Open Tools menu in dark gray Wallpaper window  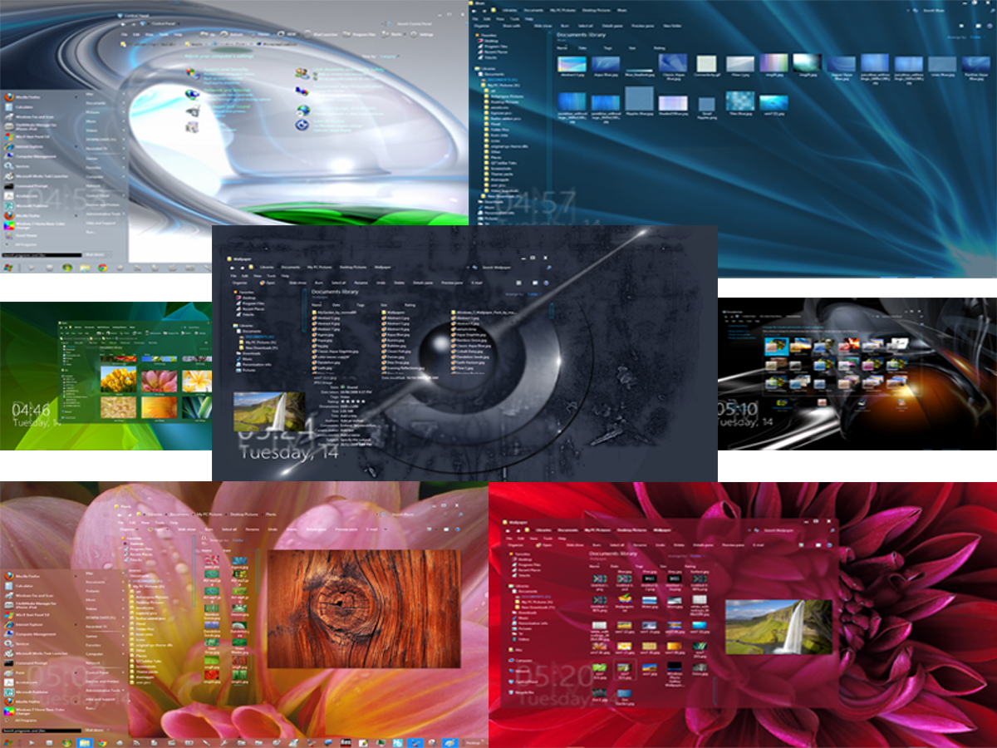[x=271, y=276]
